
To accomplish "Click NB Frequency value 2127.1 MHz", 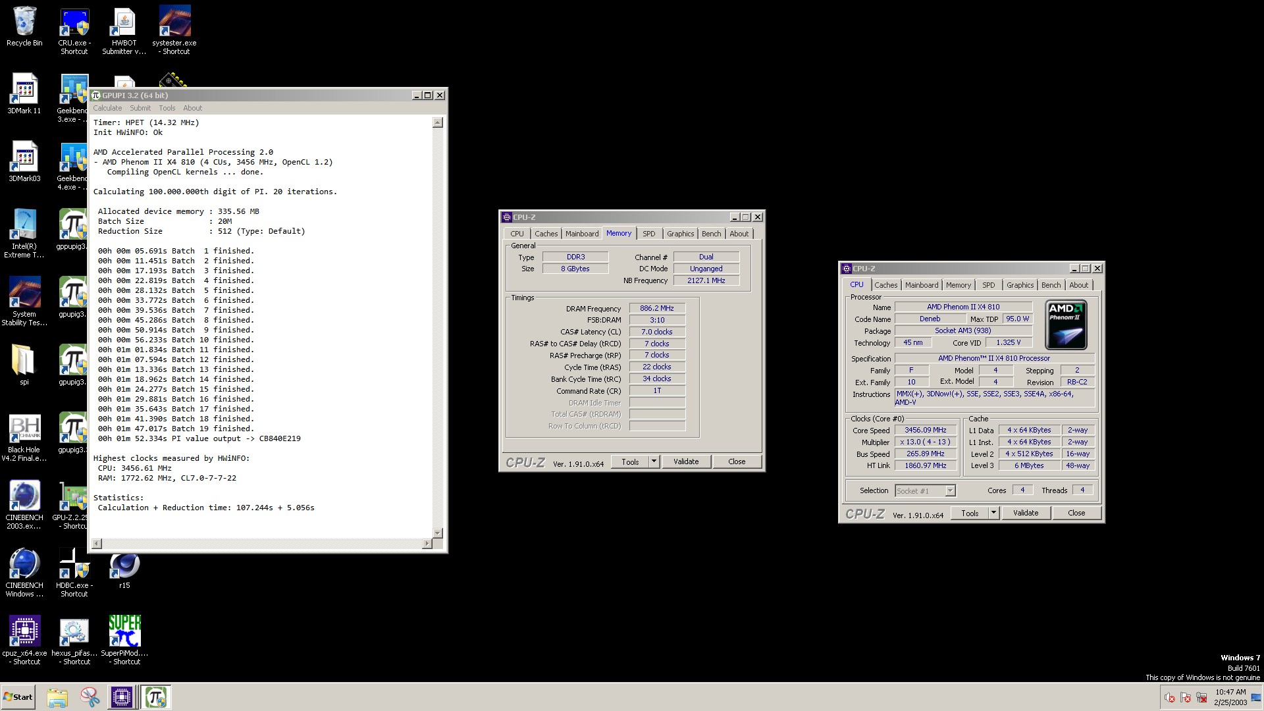I will coord(706,280).
